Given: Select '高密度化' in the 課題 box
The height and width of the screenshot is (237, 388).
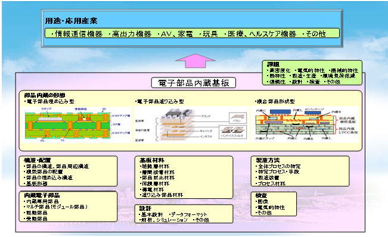Looking at the screenshot, I should pyautogui.click(x=280, y=70).
